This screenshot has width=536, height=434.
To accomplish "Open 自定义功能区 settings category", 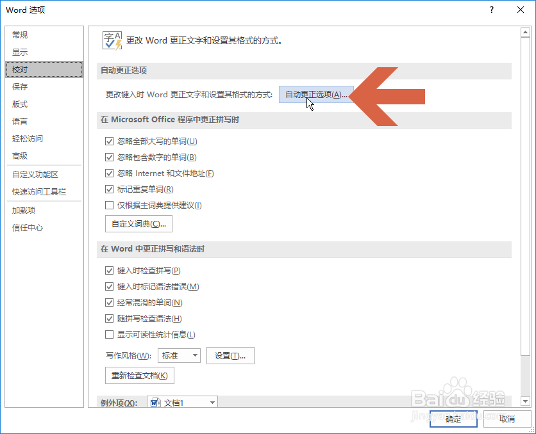I will coord(44,175).
